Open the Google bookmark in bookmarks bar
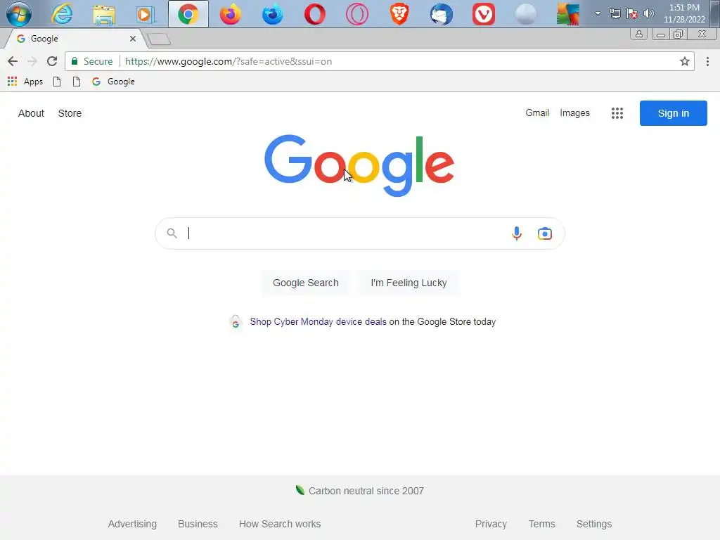The width and height of the screenshot is (720, 540). 113,82
